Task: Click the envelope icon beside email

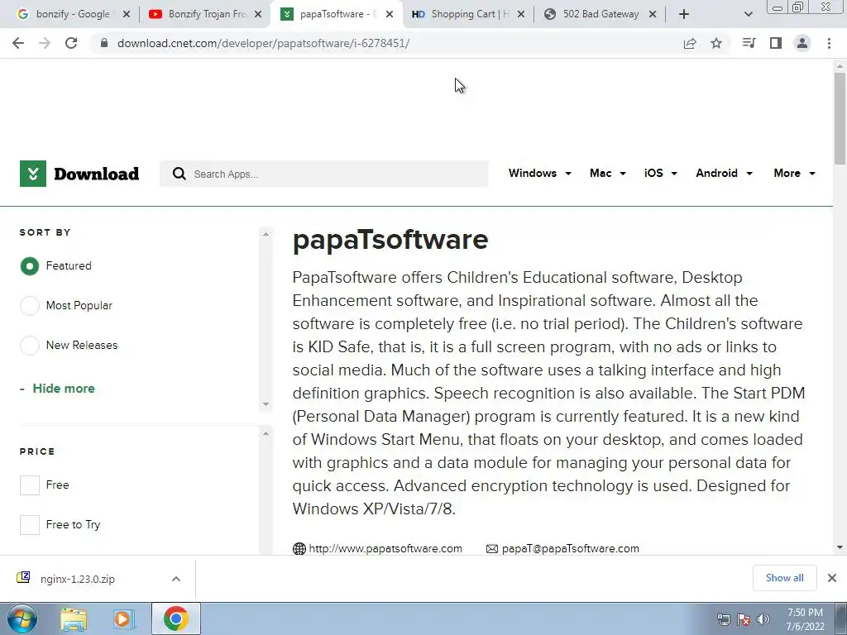Action: pyautogui.click(x=491, y=549)
